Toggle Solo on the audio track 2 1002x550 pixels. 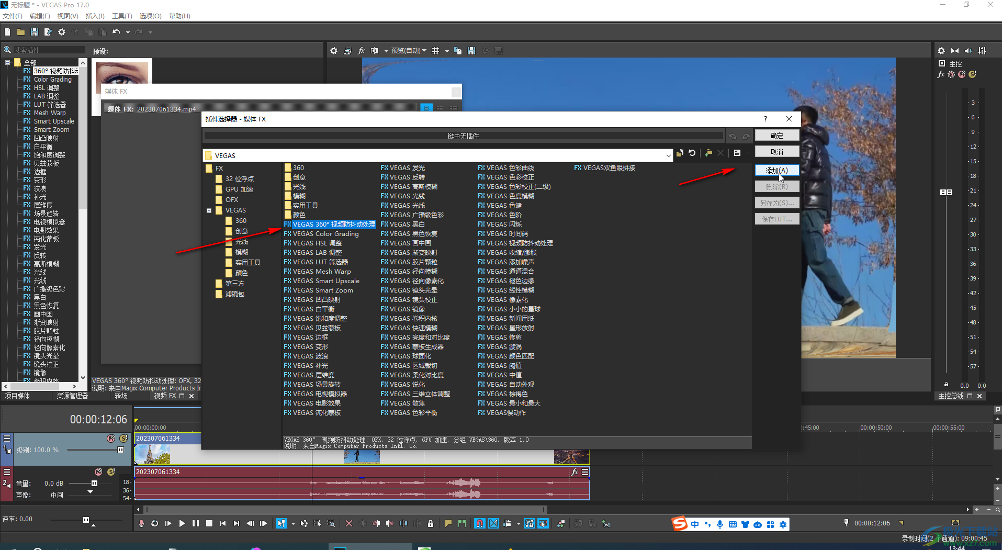(x=111, y=472)
